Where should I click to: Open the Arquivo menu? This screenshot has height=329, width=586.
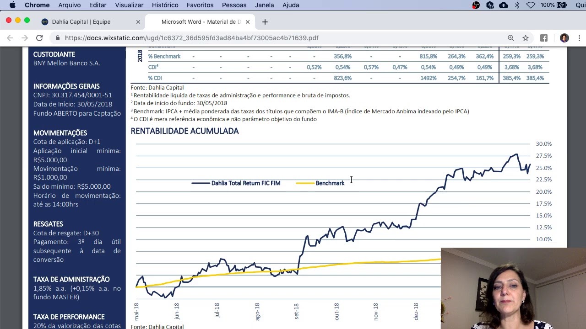point(70,5)
